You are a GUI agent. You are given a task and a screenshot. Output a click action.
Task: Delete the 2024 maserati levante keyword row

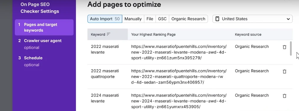(284, 96)
